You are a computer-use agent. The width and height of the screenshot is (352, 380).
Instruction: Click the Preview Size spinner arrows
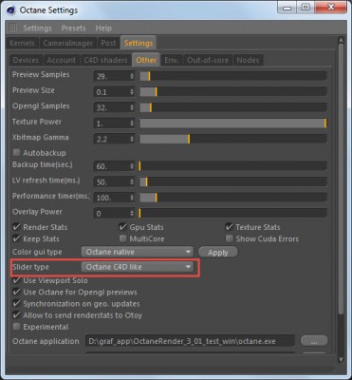(132, 92)
